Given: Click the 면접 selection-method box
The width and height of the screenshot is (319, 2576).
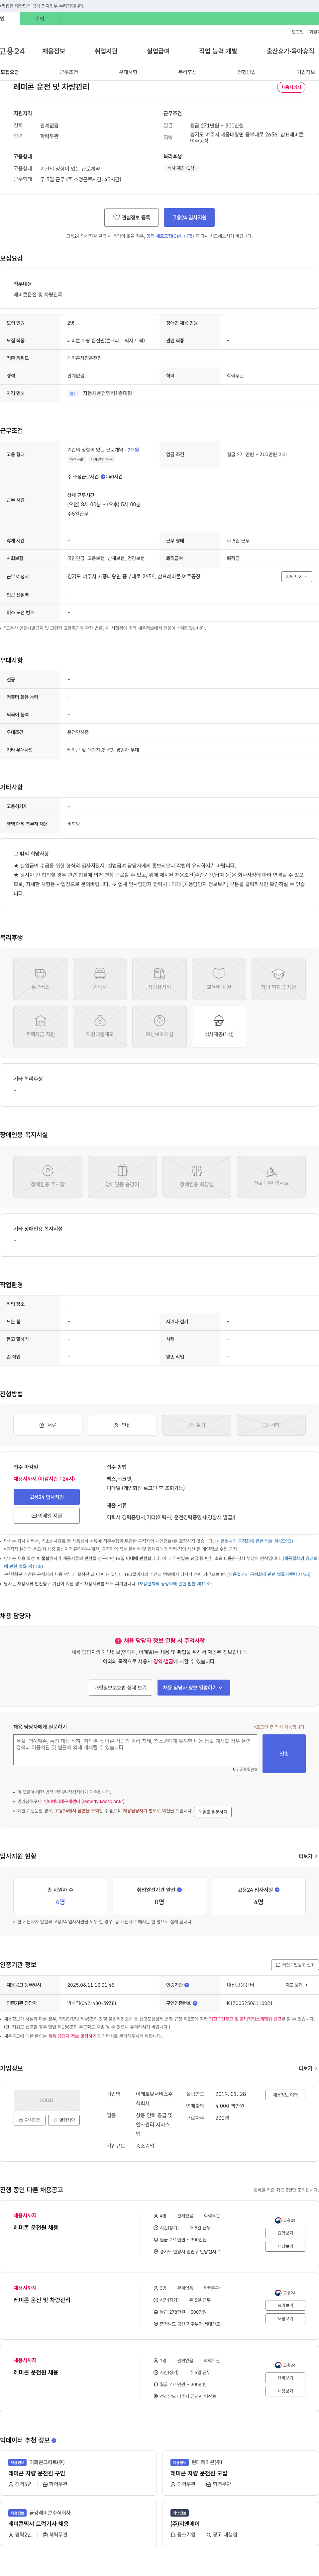Looking at the screenshot, I should click(x=122, y=1425).
